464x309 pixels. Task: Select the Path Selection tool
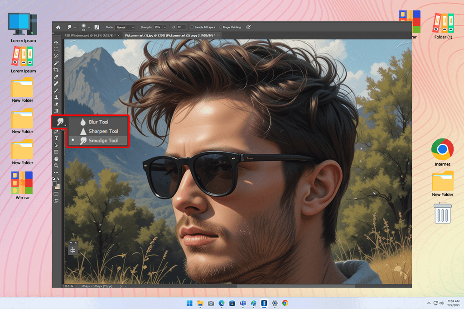pos(56,145)
